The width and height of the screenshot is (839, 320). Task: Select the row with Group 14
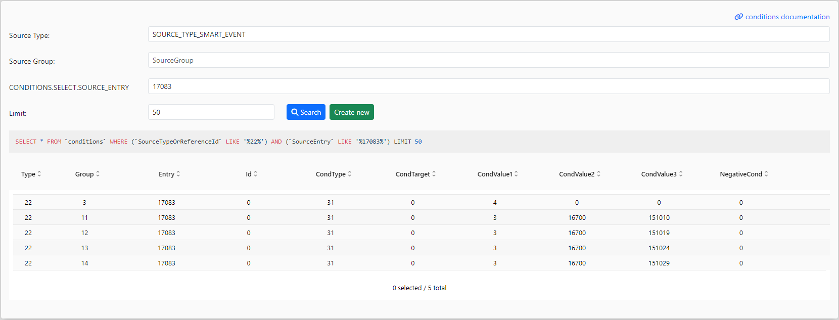coord(84,263)
